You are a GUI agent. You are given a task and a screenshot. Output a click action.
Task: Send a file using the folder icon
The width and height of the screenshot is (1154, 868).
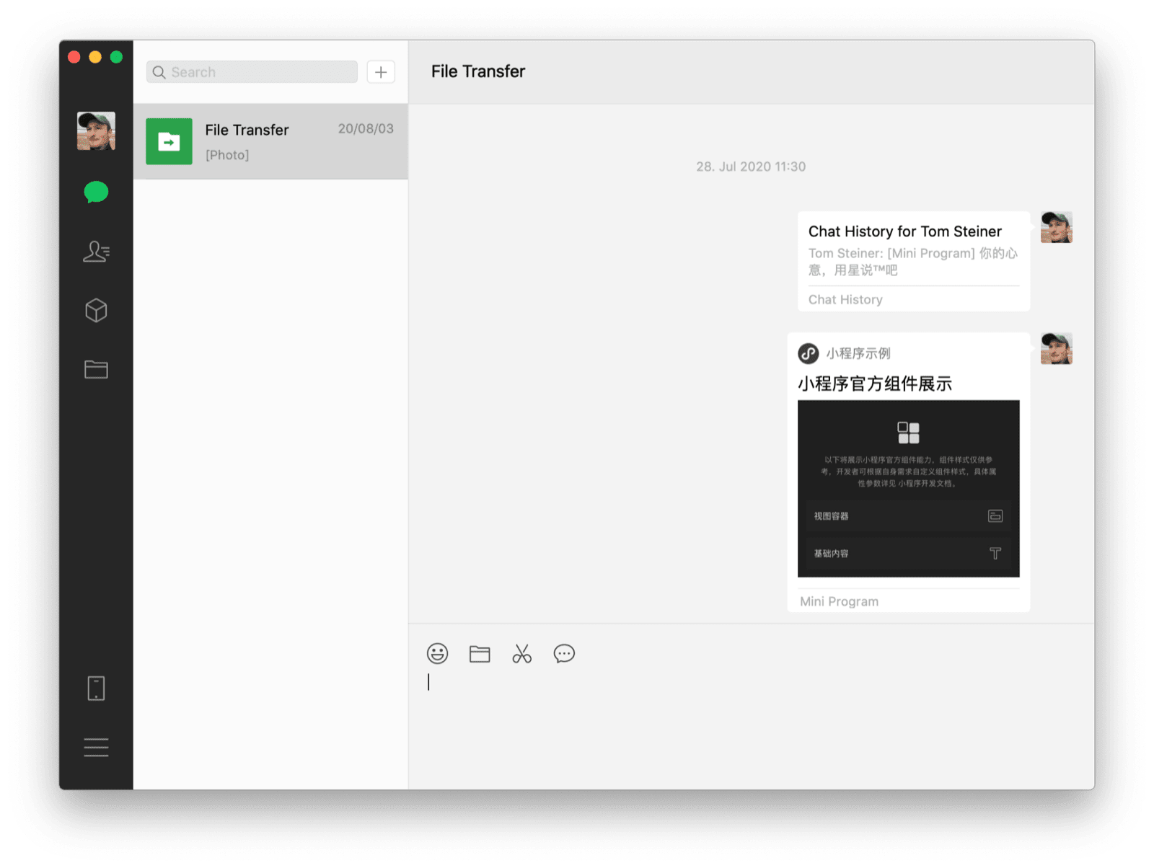(x=480, y=654)
